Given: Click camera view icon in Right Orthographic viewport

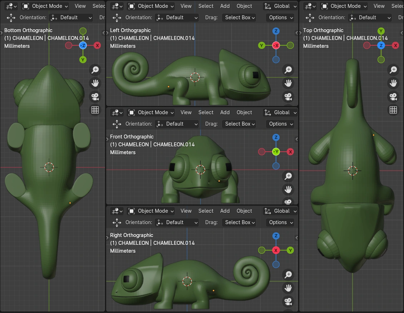Looking at the screenshot, I should click(288, 302).
